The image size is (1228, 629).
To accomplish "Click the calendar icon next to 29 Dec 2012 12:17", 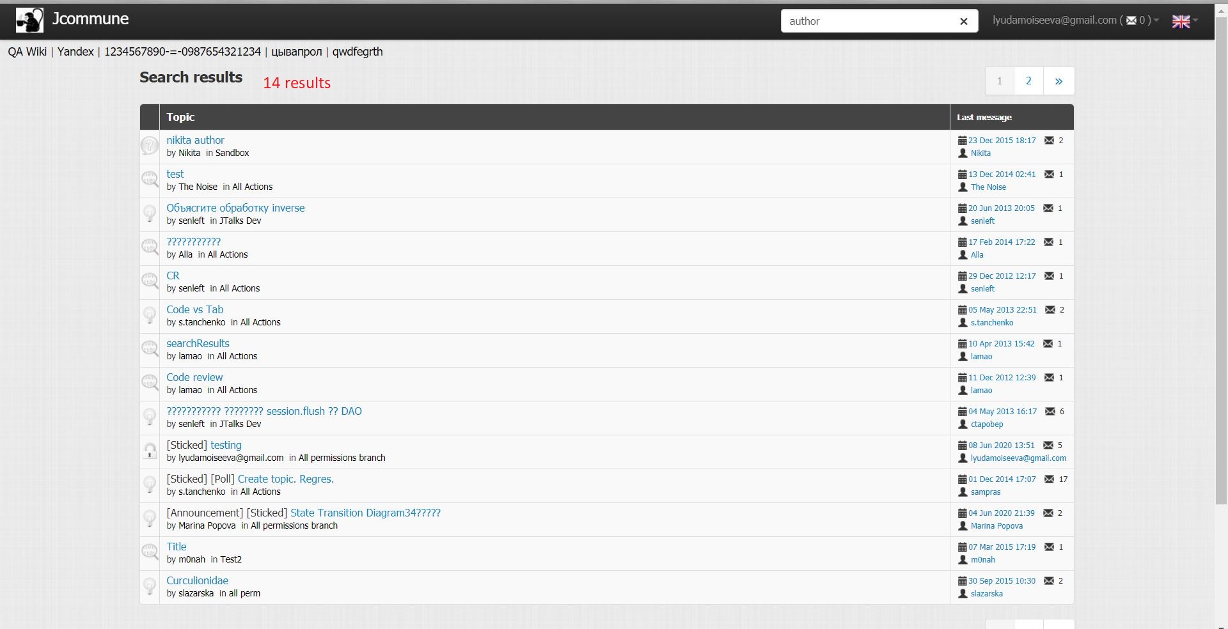I will 962,276.
